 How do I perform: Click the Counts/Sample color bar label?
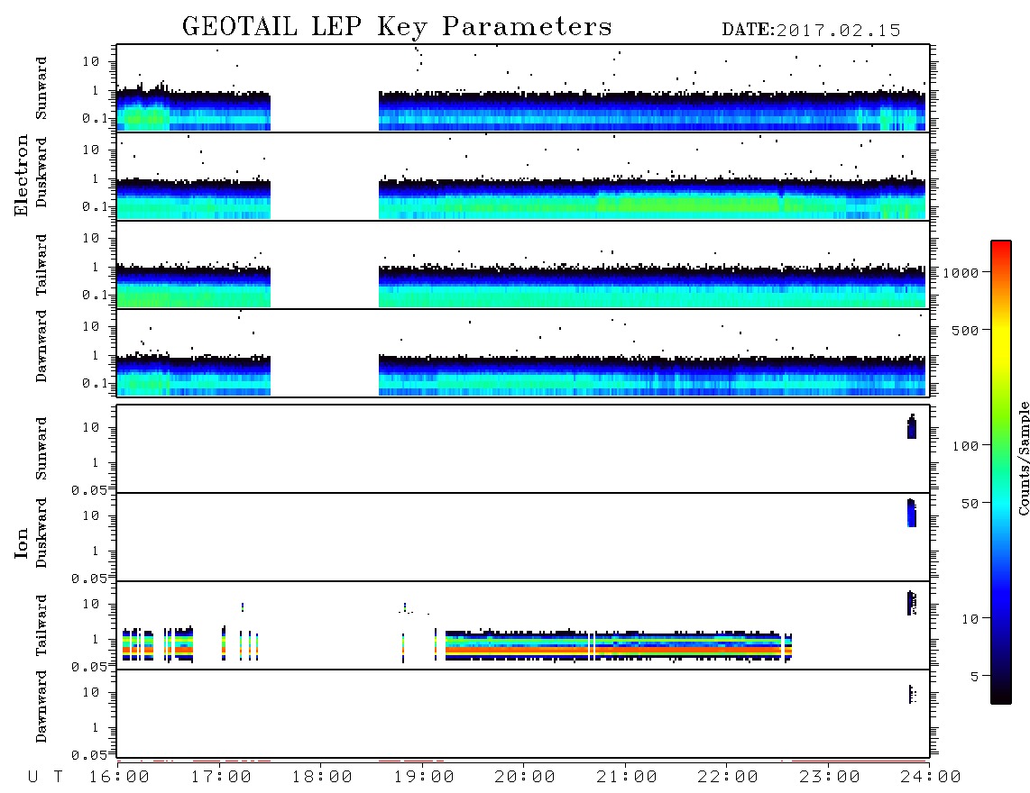click(1024, 458)
